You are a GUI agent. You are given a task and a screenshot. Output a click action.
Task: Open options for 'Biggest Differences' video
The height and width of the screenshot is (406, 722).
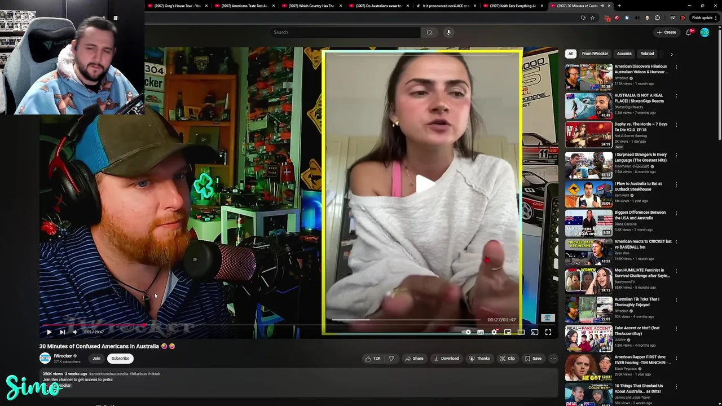676,213
